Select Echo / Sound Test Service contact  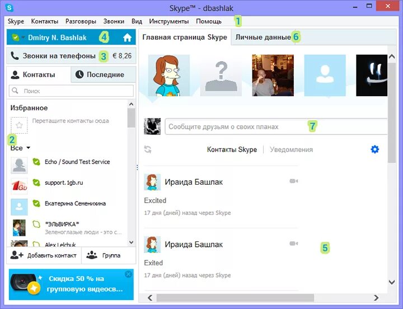coord(67,165)
